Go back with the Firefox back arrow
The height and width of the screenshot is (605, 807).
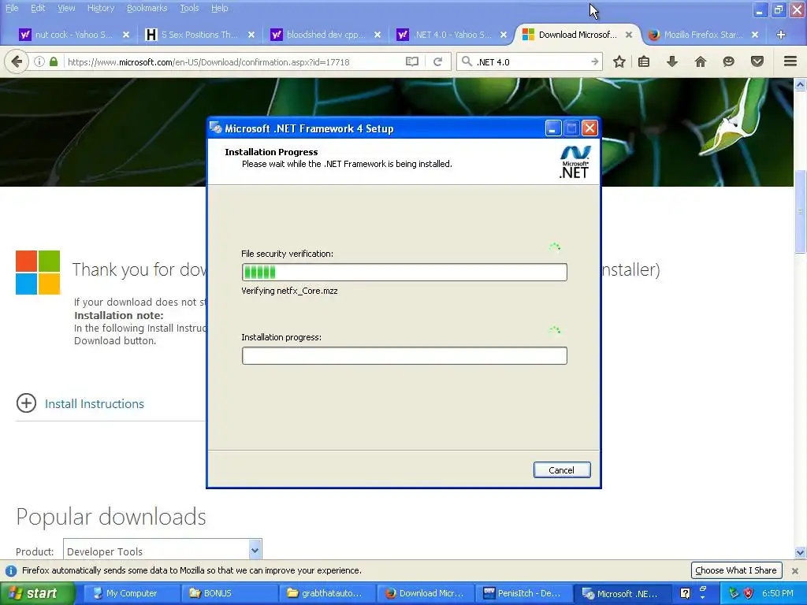pyautogui.click(x=16, y=61)
